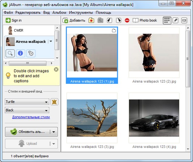This screenshot has width=193, height=162.
Task: Click the Дополнительные стили link
Action: pyautogui.click(x=31, y=117)
